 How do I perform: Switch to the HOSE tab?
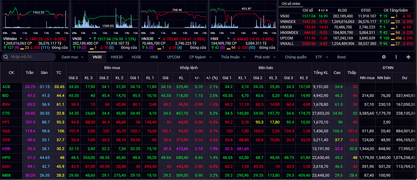click(137, 57)
